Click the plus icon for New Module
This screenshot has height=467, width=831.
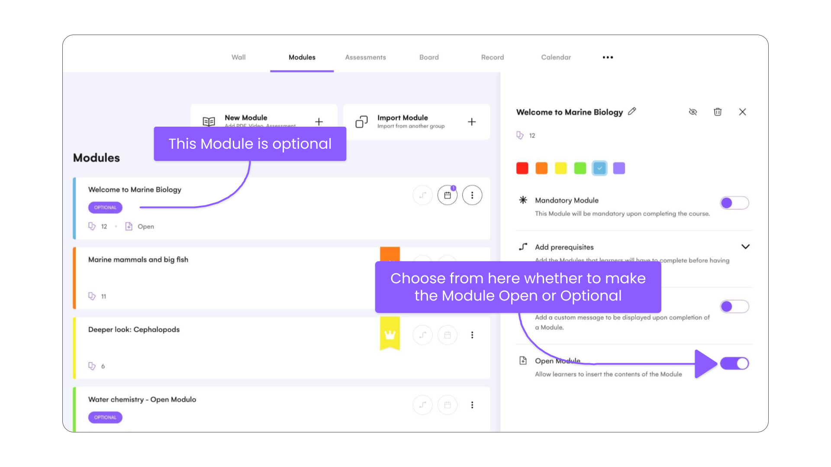coord(319,122)
